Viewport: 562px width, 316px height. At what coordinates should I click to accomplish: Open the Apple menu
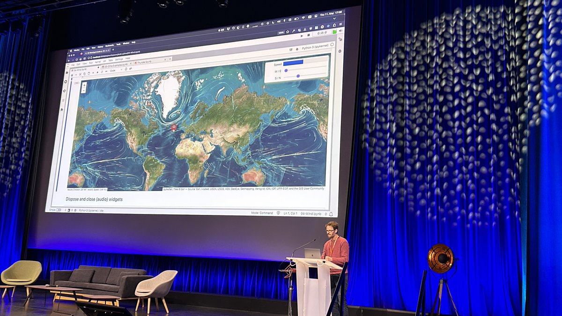pos(71,51)
